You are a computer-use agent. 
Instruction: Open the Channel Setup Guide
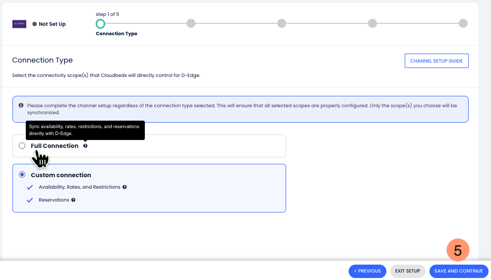[436, 61]
